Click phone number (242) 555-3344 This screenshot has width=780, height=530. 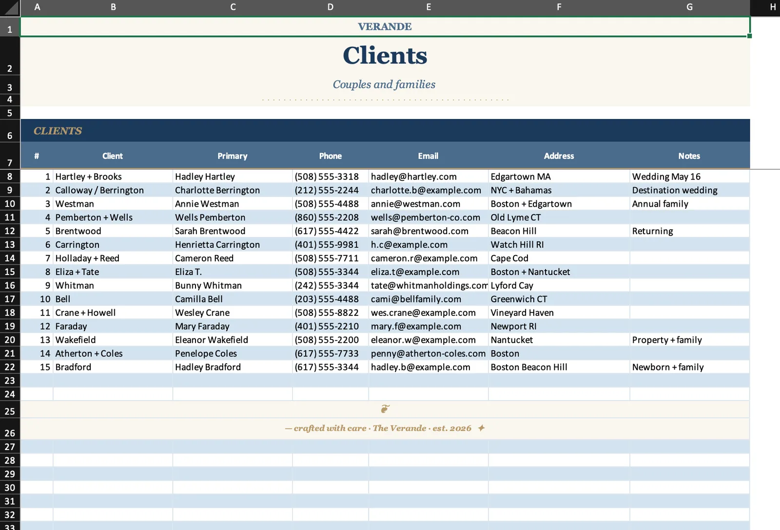[327, 286]
